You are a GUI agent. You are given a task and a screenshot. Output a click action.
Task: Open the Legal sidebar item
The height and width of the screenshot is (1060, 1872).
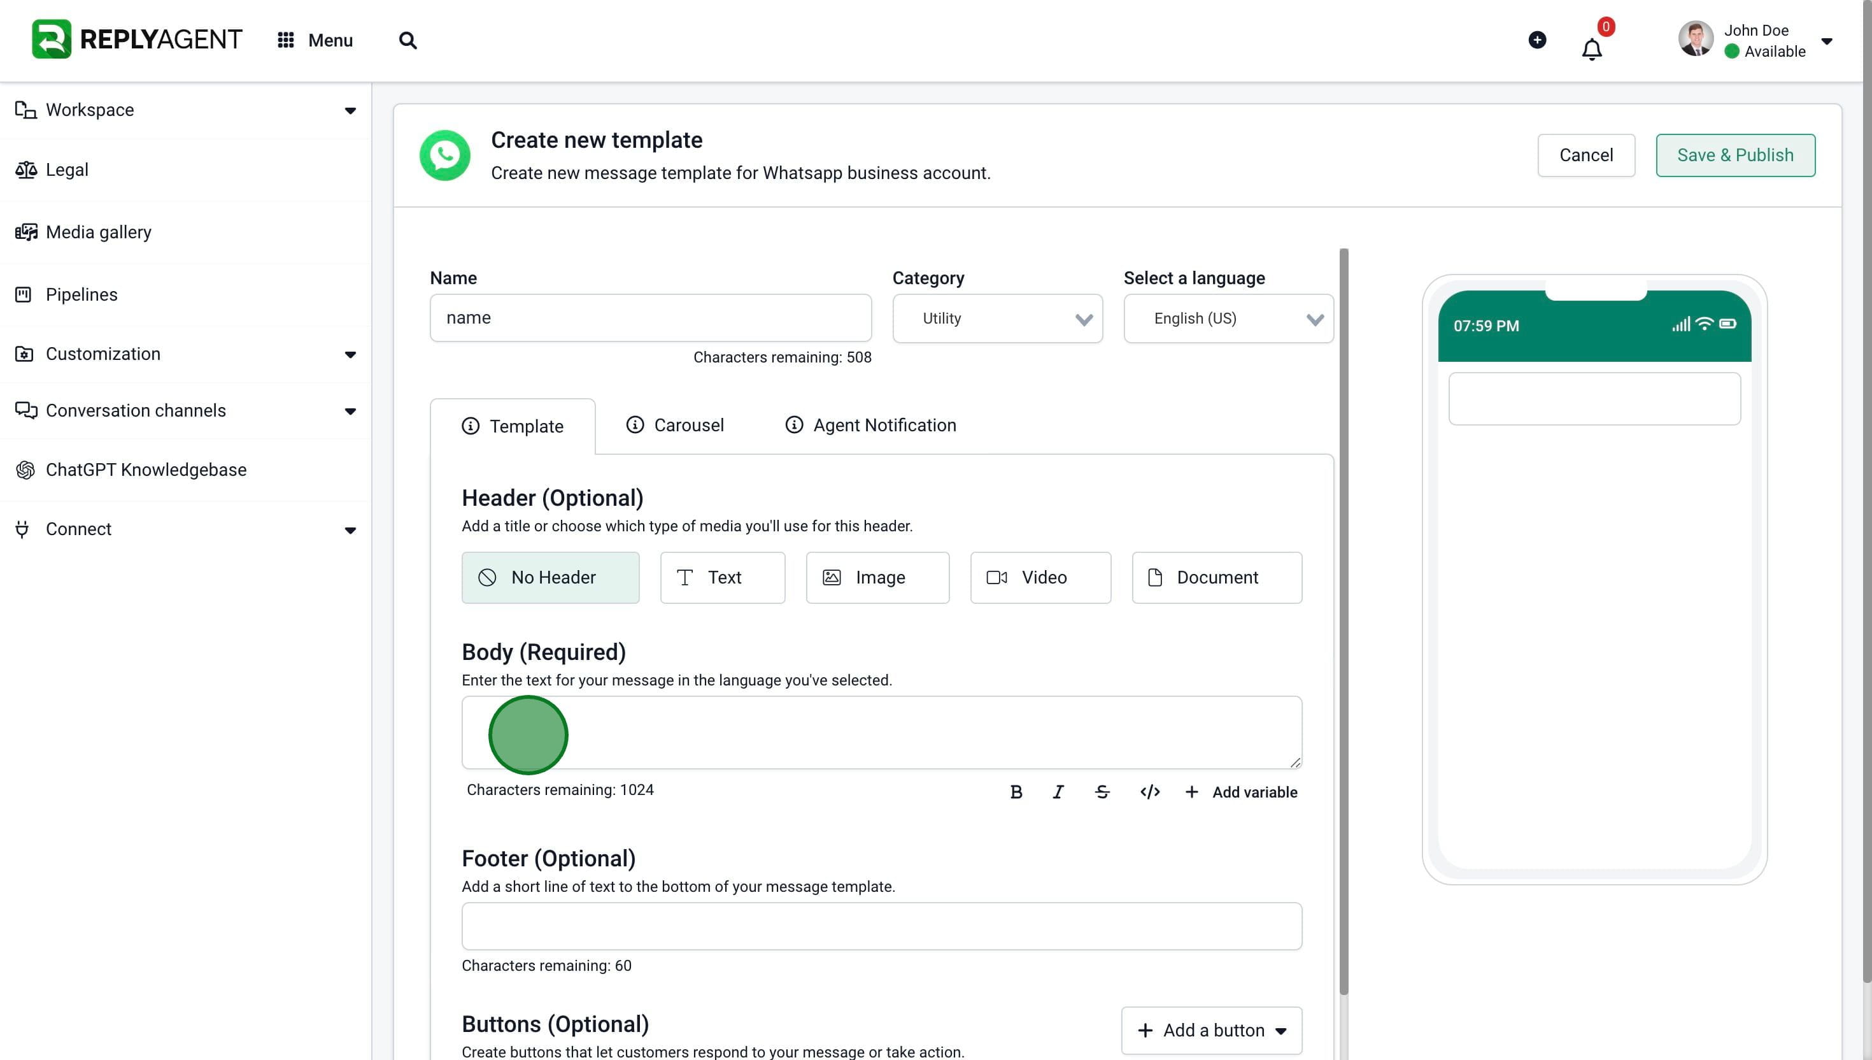[x=185, y=170]
